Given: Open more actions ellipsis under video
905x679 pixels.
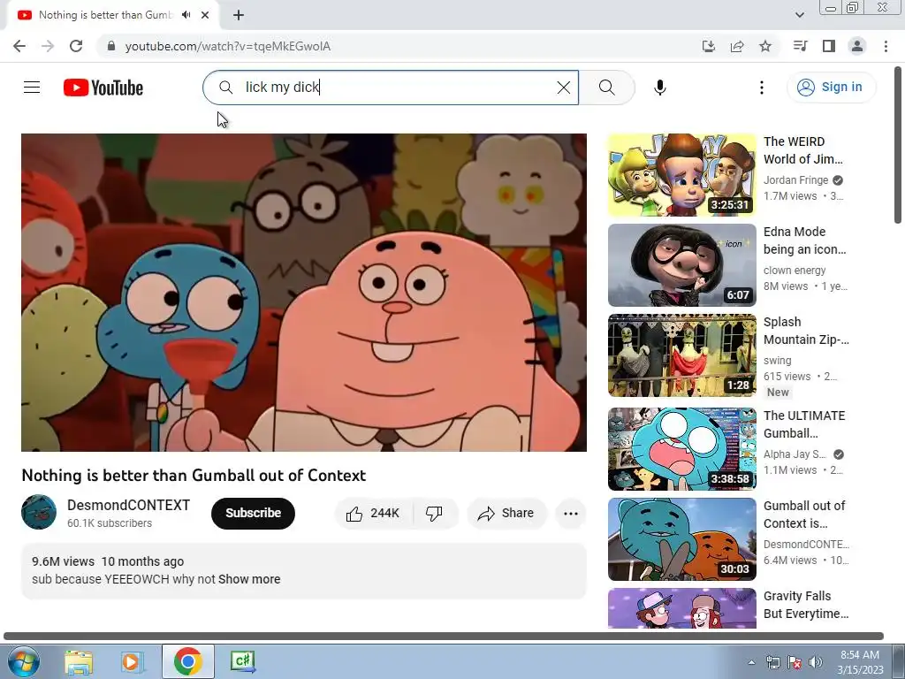Looking at the screenshot, I should click(570, 514).
